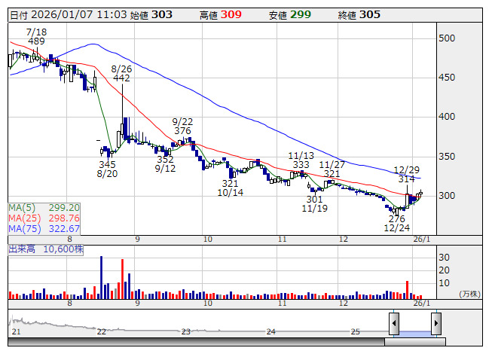Click the 始値 303 opening price
Image resolution: width=492 pixels, height=354 pixels.
coord(151,15)
